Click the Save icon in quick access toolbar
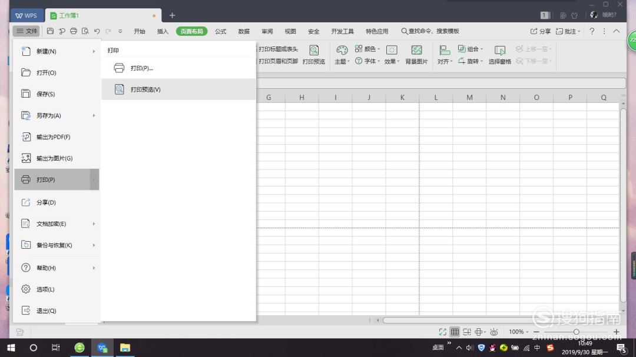Viewport: 636px width, 357px height. (x=50, y=31)
